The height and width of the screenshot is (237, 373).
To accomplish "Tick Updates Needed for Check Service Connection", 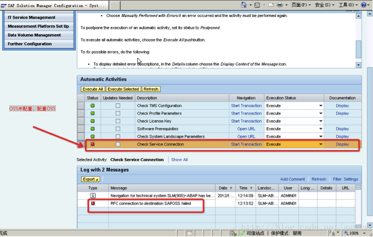I will pos(118,144).
